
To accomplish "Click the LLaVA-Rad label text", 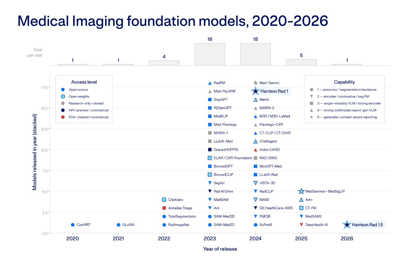I will tap(268, 175).
